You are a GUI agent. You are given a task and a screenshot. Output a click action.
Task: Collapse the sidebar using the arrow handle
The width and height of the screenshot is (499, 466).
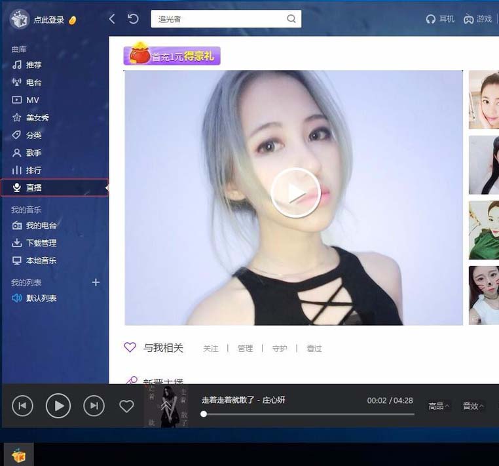click(x=107, y=188)
